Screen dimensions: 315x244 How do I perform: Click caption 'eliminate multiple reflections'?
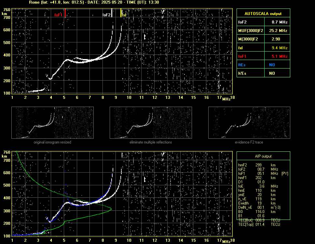click(151, 142)
